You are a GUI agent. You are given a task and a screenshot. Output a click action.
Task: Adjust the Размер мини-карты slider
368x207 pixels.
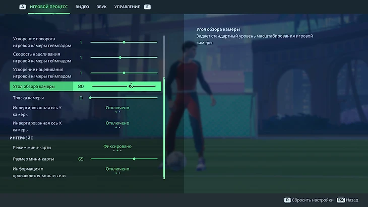[x=124, y=159]
